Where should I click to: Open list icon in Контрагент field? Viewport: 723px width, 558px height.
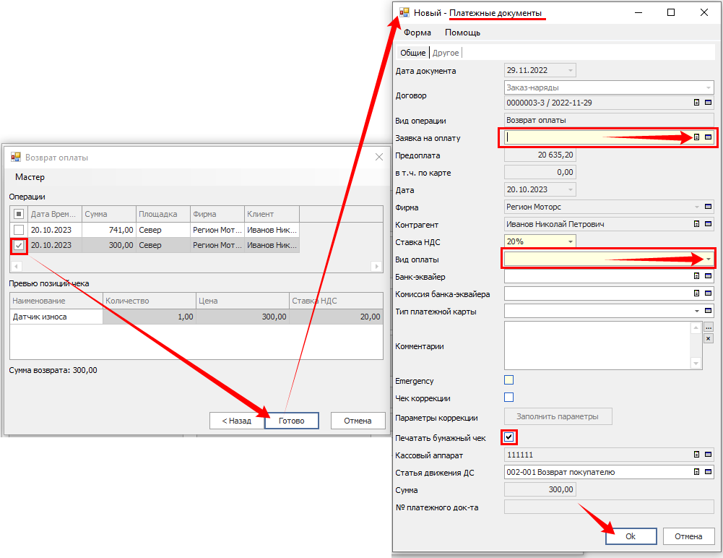click(x=697, y=224)
